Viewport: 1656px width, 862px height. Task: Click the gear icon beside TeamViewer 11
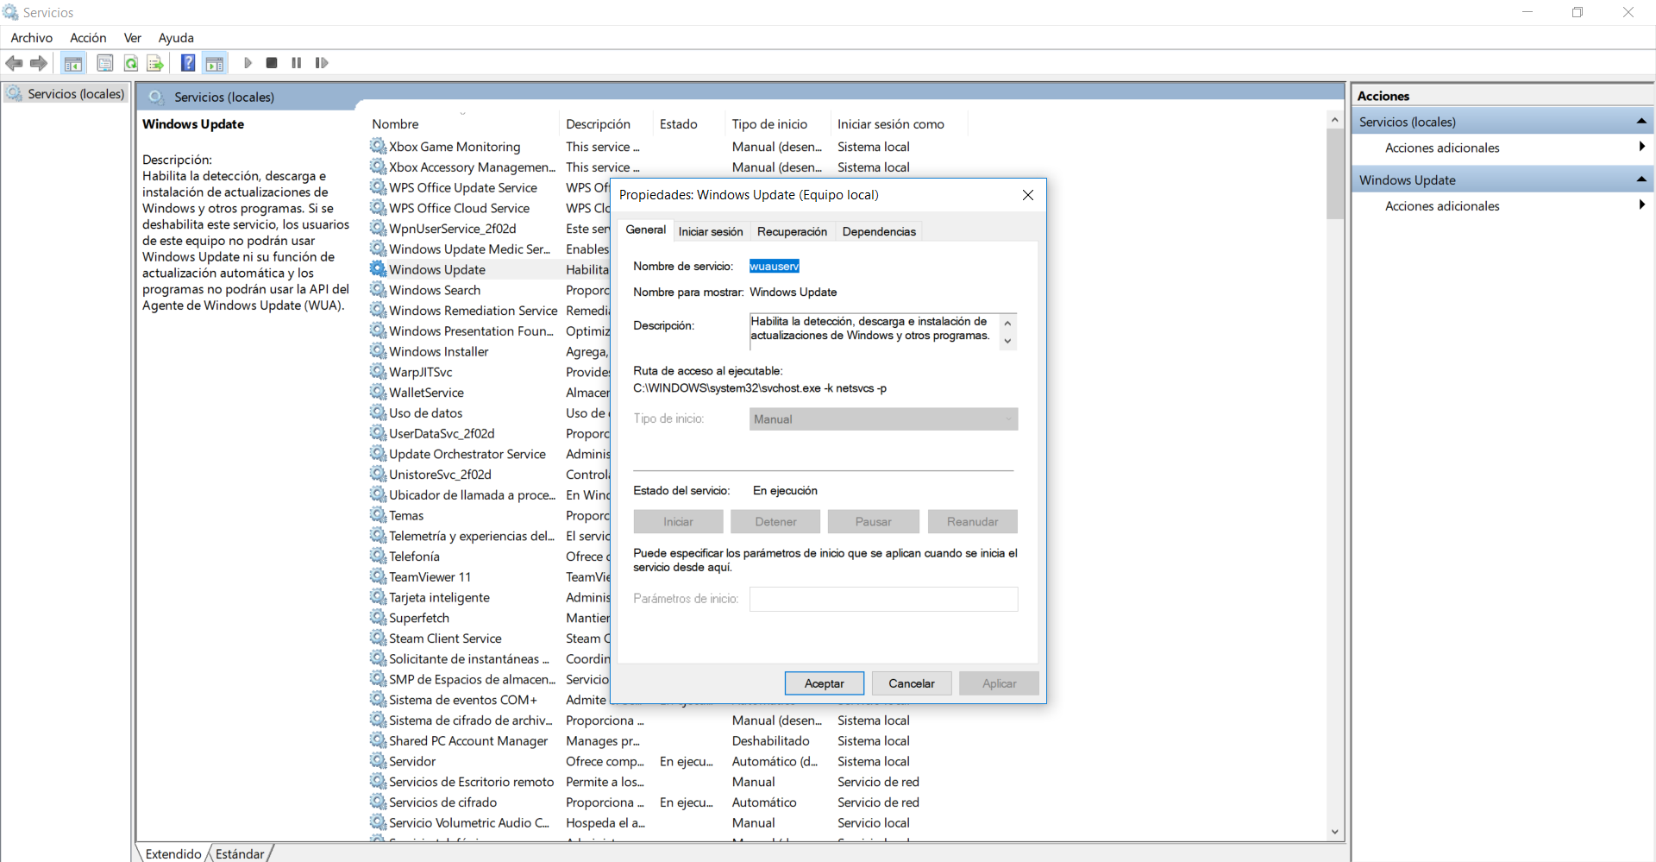(x=378, y=576)
